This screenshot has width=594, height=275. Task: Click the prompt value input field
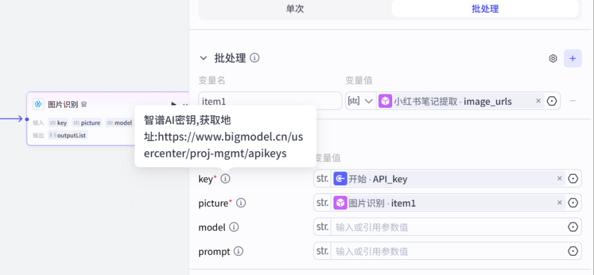click(447, 252)
